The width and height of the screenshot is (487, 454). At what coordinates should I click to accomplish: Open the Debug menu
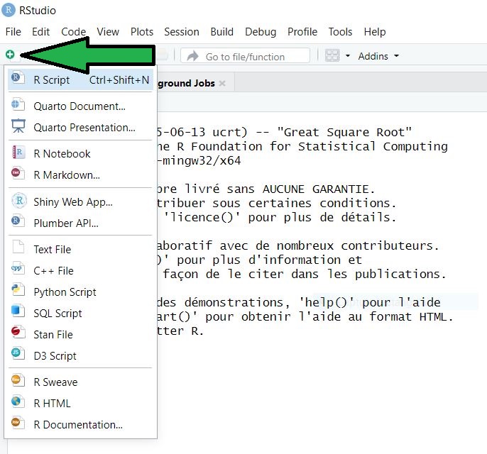261,32
